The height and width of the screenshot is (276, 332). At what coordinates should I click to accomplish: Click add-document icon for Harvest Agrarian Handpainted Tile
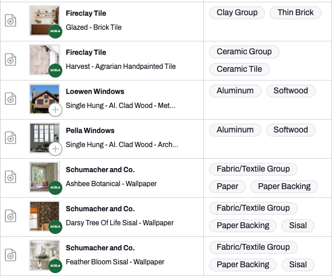tap(10, 60)
